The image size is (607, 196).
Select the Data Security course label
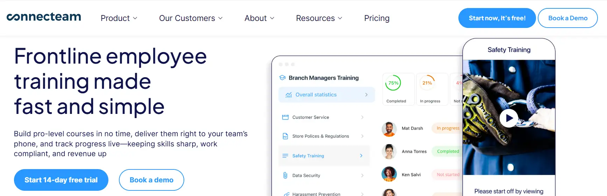tap(306, 175)
